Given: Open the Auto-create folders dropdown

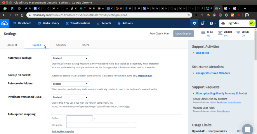Looking at the screenshot, I should [70, 84].
